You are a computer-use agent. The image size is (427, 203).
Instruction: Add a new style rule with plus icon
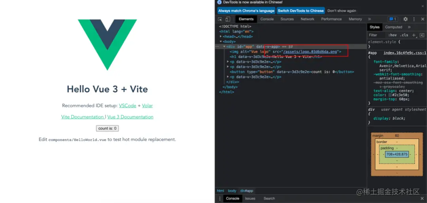tap(414, 35)
